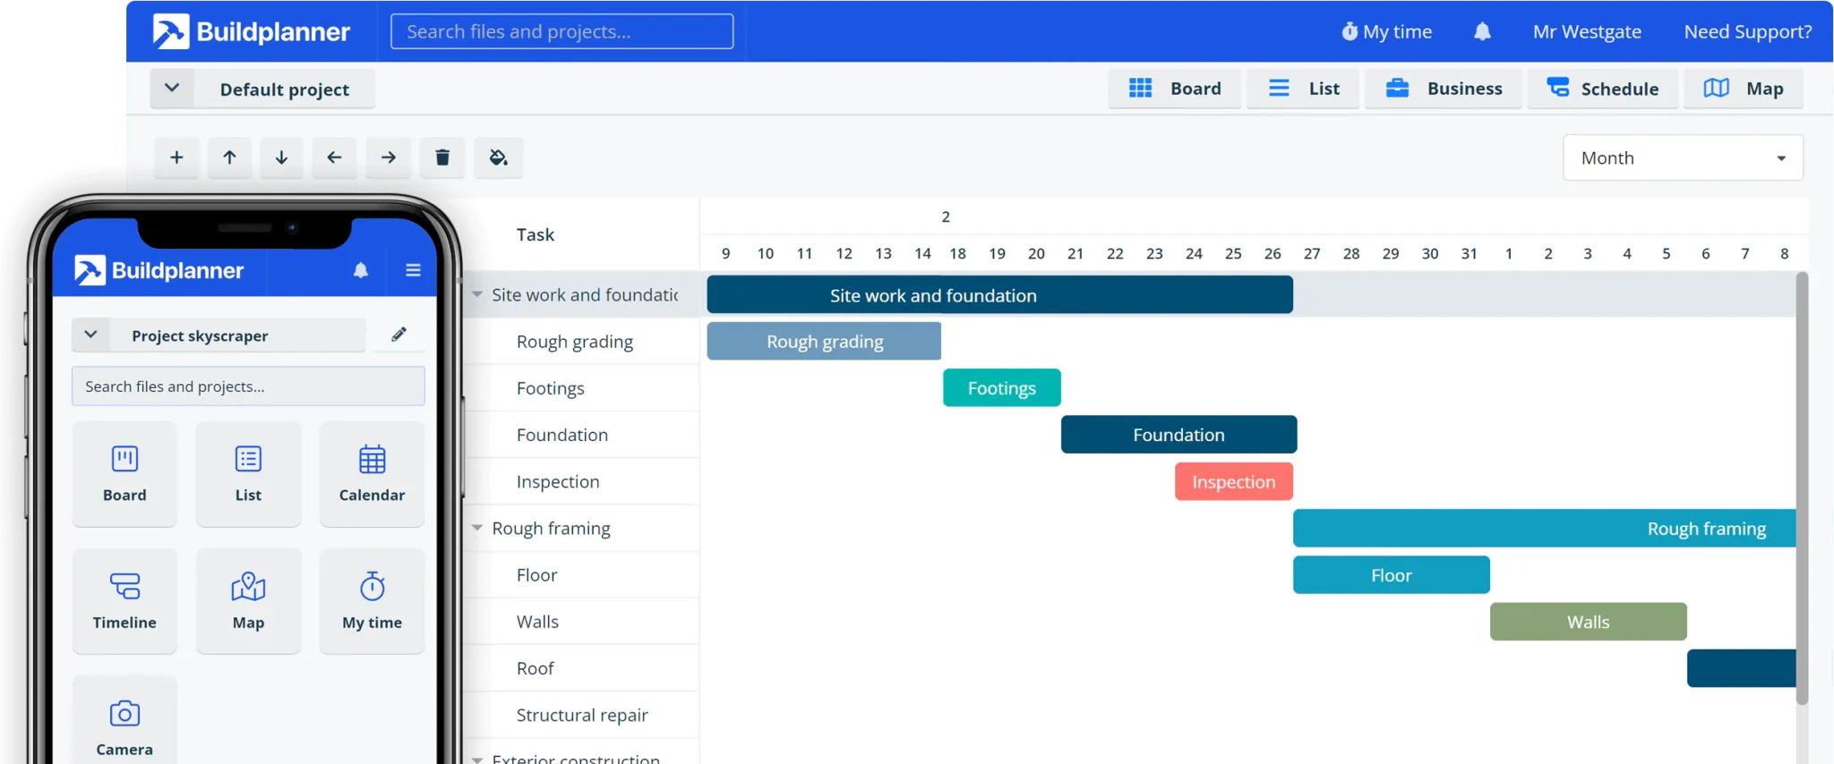Viewport: 1834px width, 764px height.
Task: Outdent task with left arrow icon
Action: [x=334, y=157]
